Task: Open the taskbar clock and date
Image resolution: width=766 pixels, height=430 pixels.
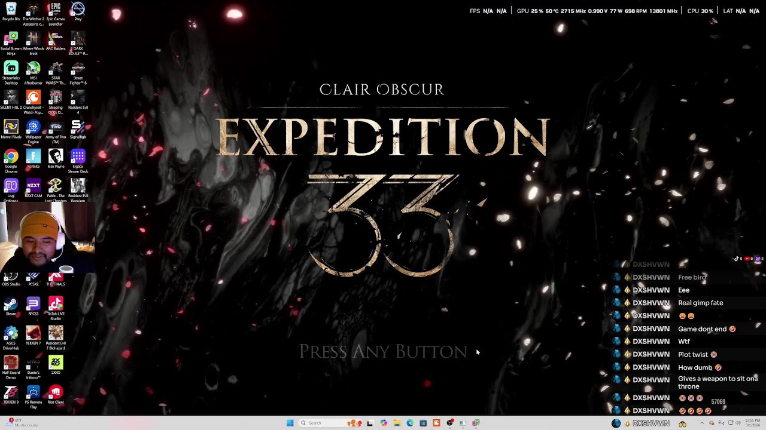Action: click(752, 423)
